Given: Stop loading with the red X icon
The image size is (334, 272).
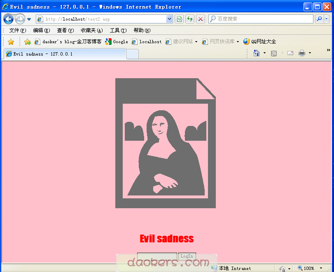Looking at the screenshot, I should click(200, 19).
